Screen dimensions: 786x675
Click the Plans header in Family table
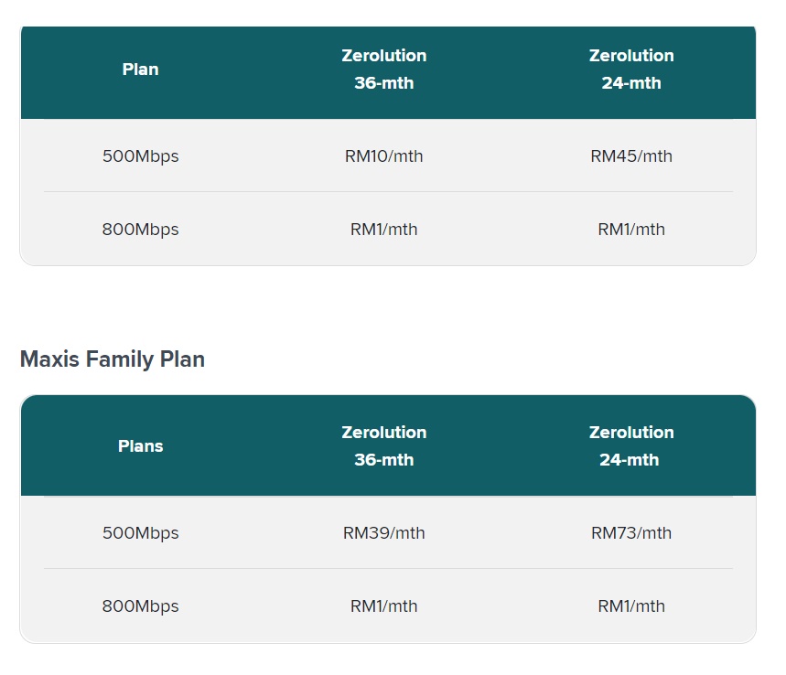tap(140, 446)
